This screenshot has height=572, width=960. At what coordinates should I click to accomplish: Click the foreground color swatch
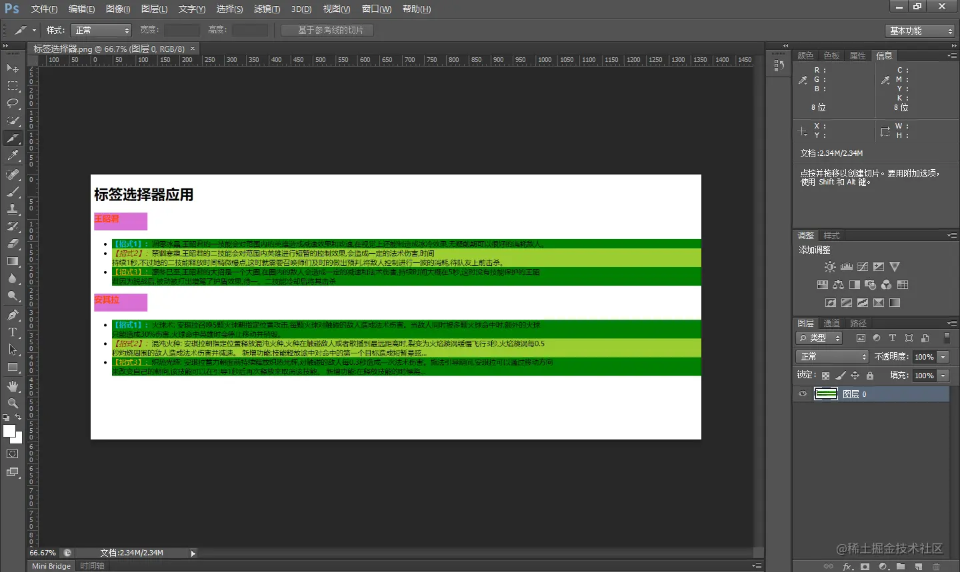(9, 431)
